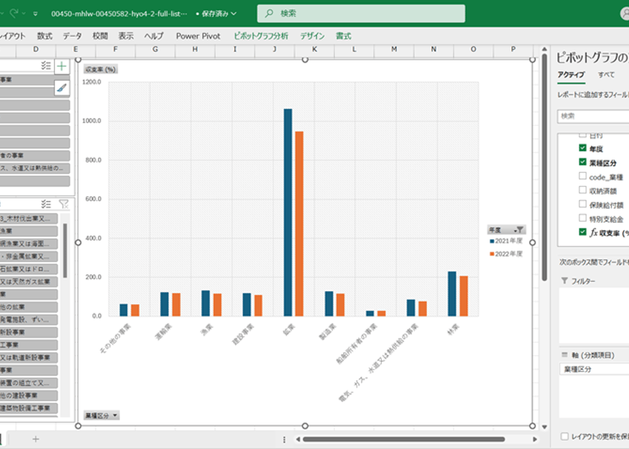Screen dimensions: 629x449
Task: Click the green plus chart elements button
Action: pyautogui.click(x=62, y=66)
